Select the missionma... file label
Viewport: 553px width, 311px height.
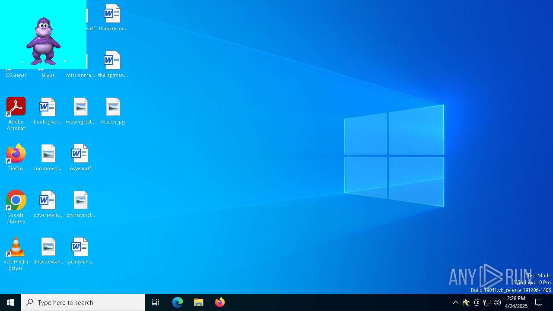(x=80, y=75)
